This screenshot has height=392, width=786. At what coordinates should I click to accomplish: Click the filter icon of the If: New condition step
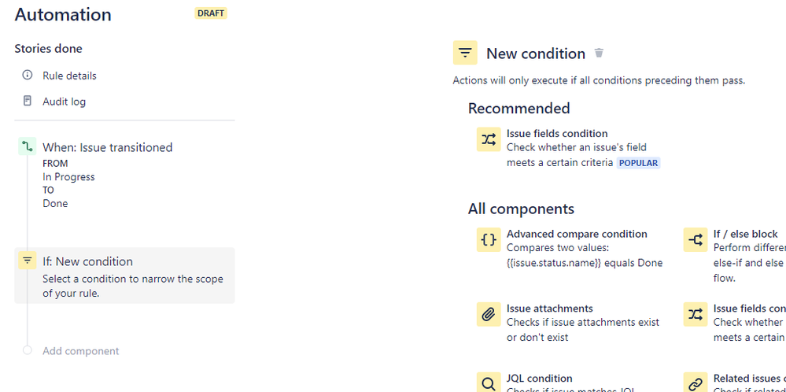point(28,261)
